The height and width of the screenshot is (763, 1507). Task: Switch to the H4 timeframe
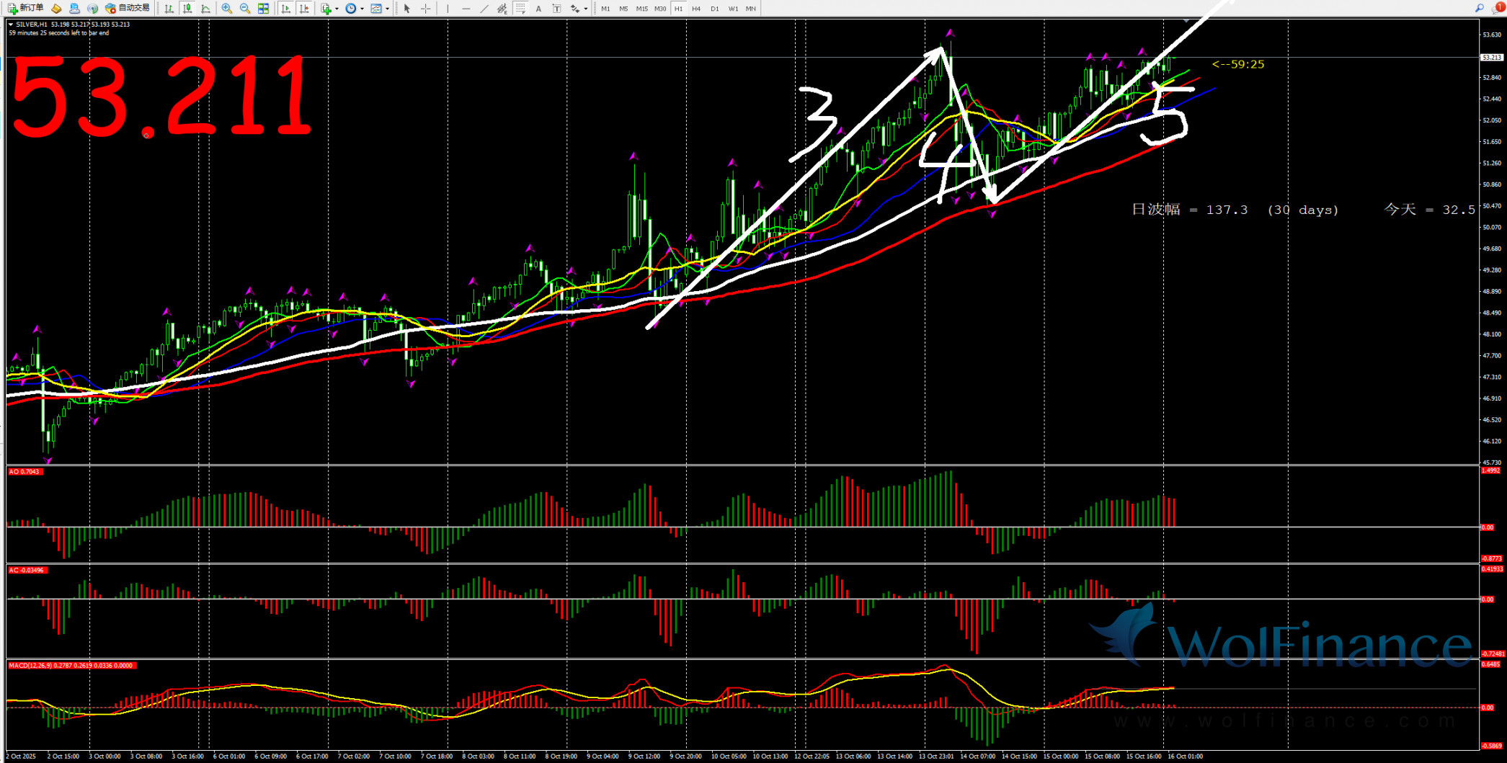[x=695, y=9]
